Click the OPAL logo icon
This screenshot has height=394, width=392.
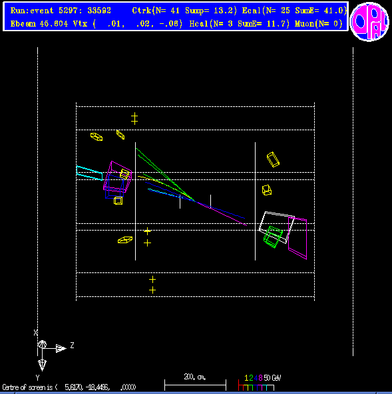[x=369, y=22]
